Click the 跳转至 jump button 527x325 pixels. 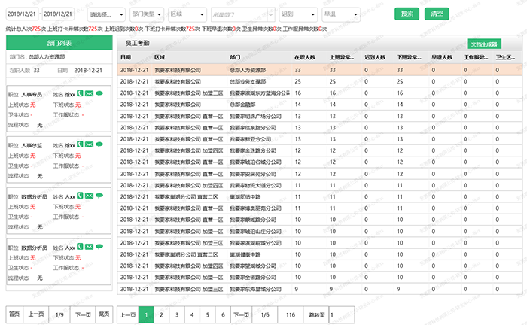(316, 315)
